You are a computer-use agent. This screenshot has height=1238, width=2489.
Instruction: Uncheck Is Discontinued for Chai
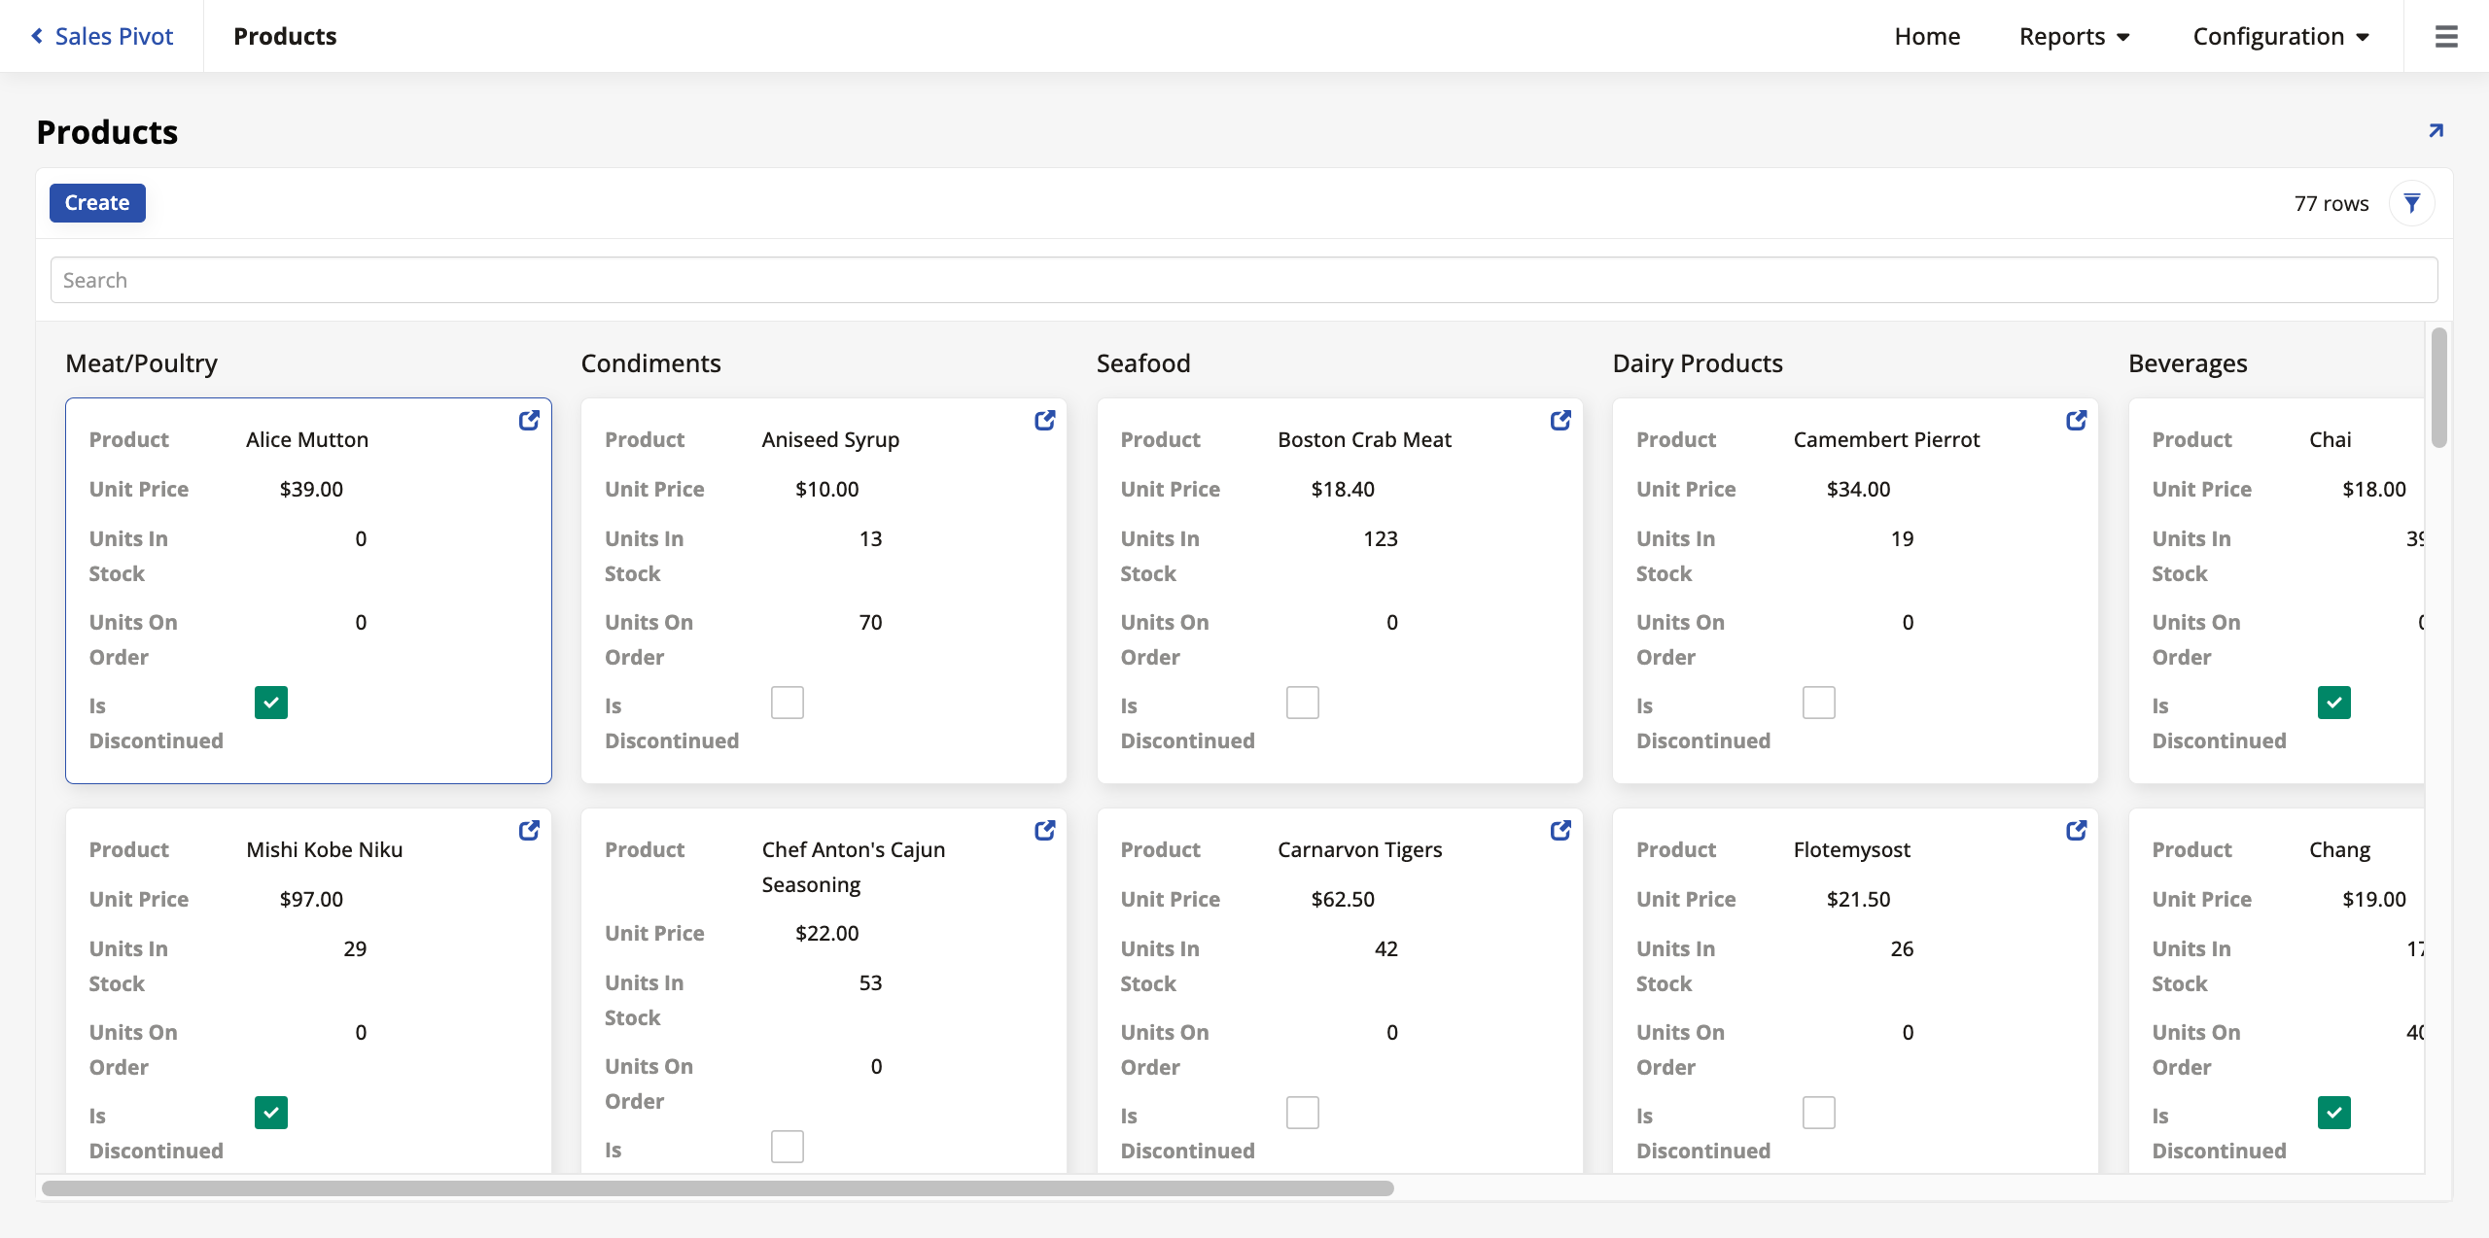tap(2333, 702)
